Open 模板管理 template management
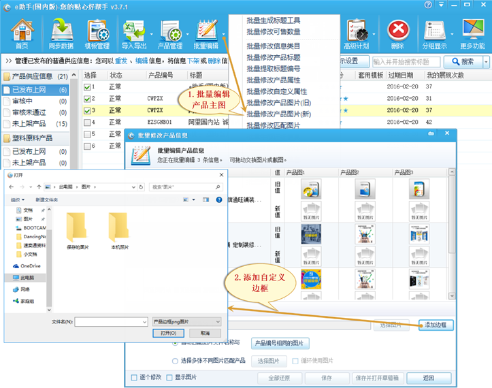492x388 pixels. [x=97, y=34]
